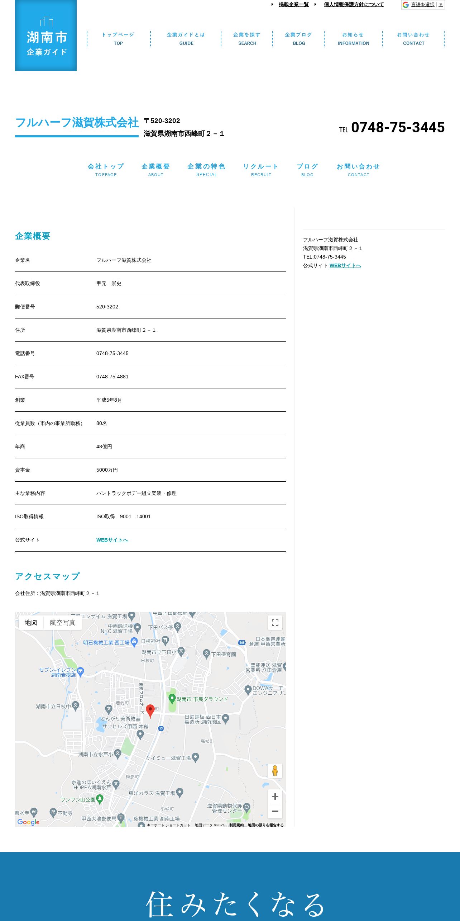The height and width of the screenshot is (921, 460).
Task: Open the Google language selector dropdown
Action: point(423,5)
